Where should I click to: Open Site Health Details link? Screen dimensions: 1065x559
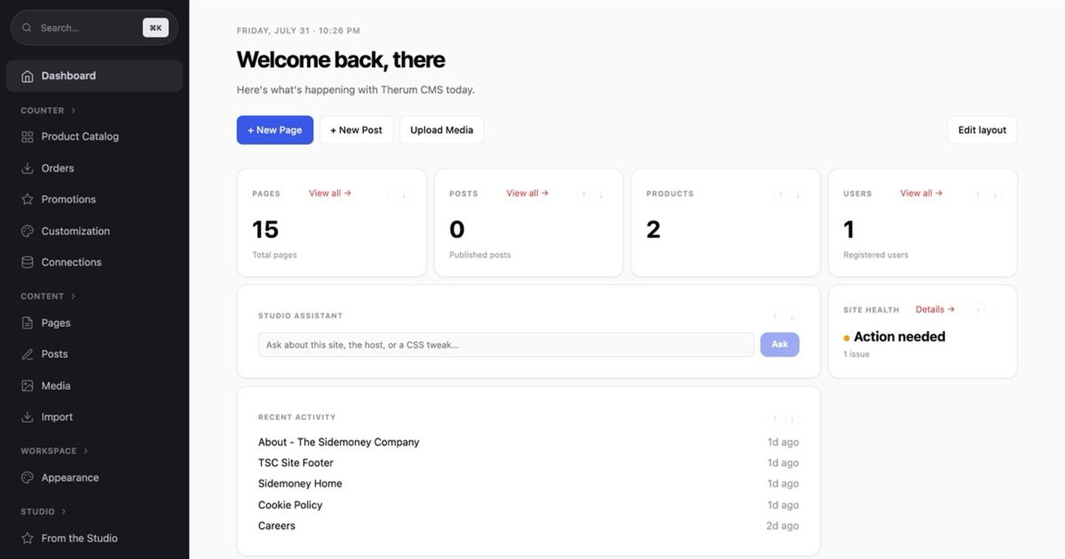coord(936,309)
